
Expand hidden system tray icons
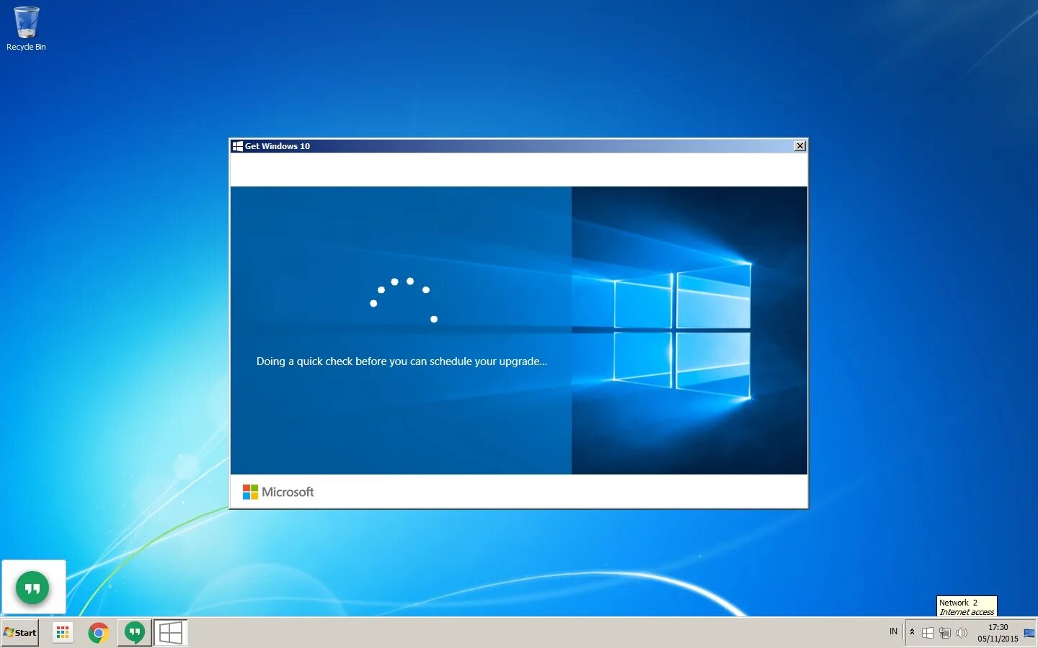tap(912, 632)
